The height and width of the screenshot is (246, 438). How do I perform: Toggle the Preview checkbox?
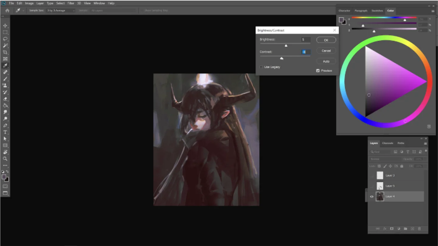tap(318, 71)
